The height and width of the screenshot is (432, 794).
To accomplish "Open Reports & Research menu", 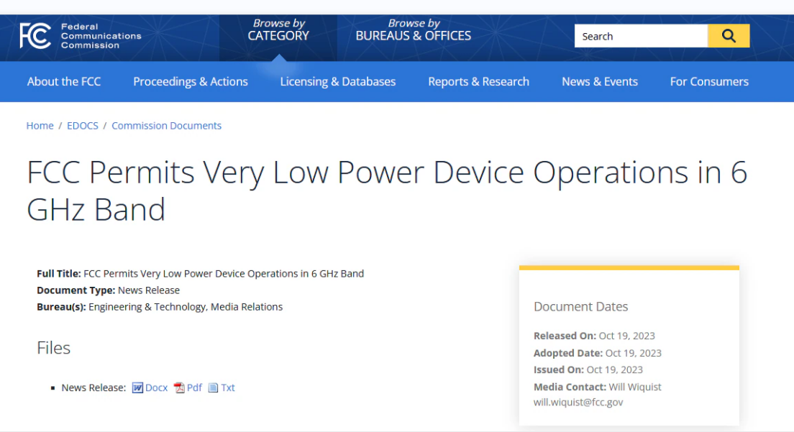I will tap(478, 81).
